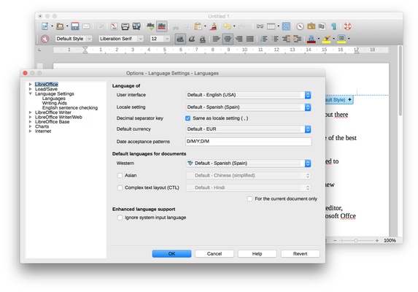Click the OK button
The height and width of the screenshot is (292, 418).
pos(171,253)
